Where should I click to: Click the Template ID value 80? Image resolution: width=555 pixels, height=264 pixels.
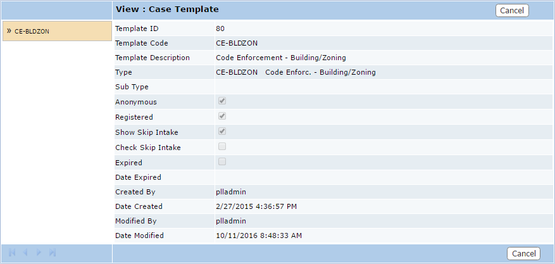(220, 28)
